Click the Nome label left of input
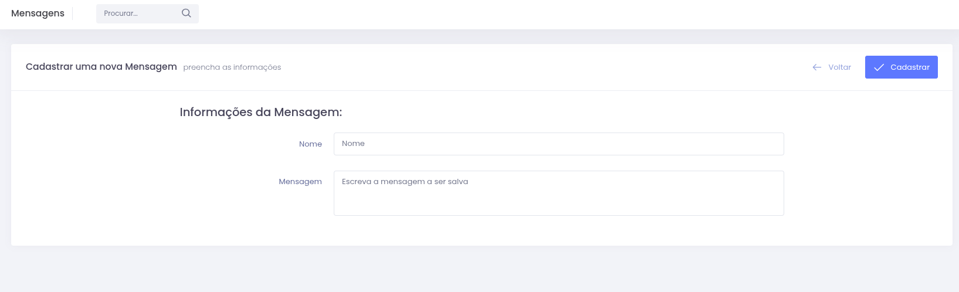Image resolution: width=959 pixels, height=292 pixels. tap(310, 144)
